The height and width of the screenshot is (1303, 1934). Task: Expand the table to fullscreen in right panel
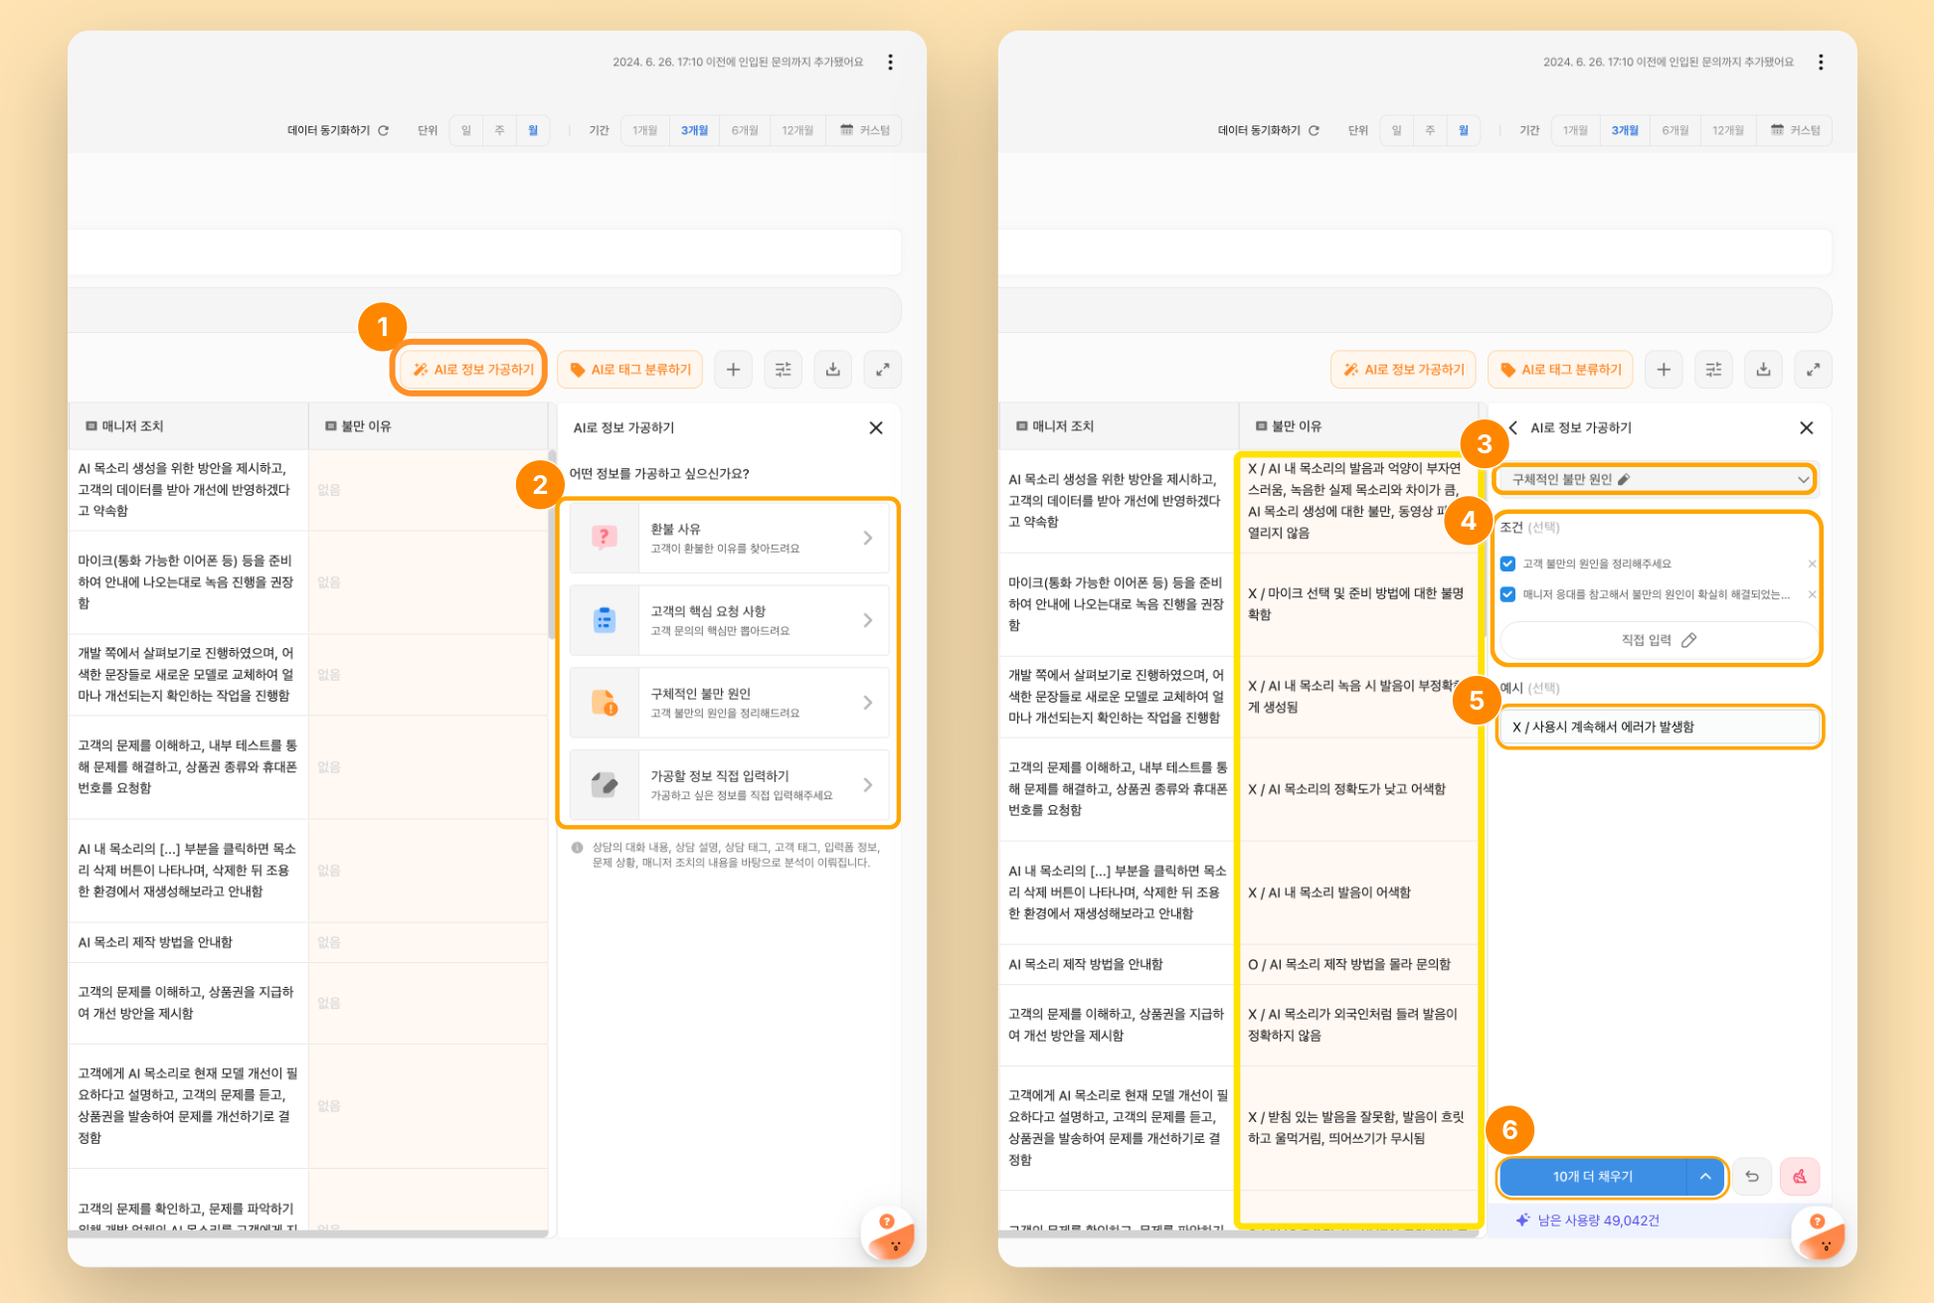1813,370
